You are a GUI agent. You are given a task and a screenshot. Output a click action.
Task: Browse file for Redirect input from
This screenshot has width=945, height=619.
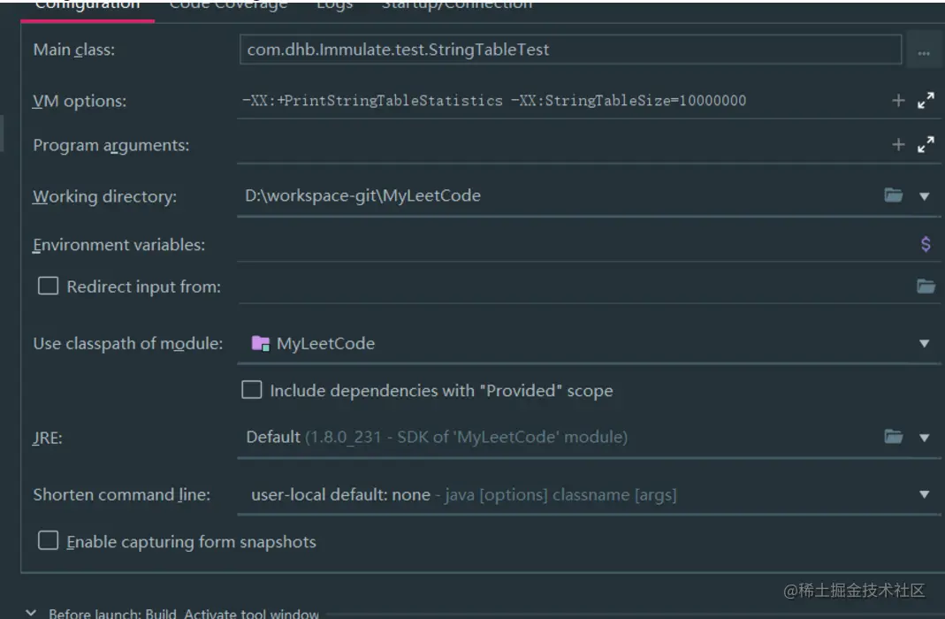926,287
